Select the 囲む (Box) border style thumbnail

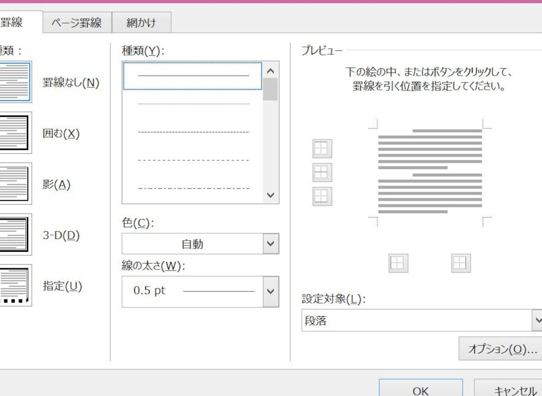pyautogui.click(x=15, y=133)
